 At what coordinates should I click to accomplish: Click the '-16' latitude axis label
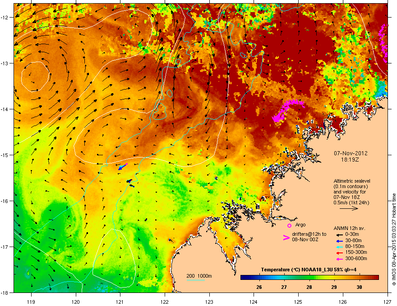point(5,201)
